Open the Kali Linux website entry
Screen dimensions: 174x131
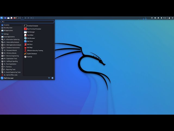coord(38,41)
